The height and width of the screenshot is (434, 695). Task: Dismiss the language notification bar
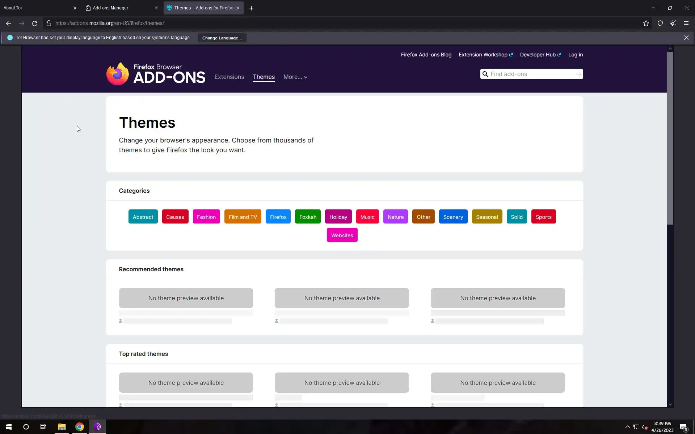point(686,38)
